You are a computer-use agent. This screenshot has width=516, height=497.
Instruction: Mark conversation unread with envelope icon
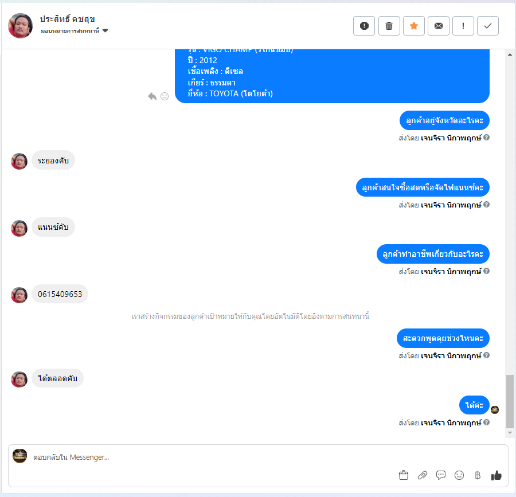coord(439,26)
